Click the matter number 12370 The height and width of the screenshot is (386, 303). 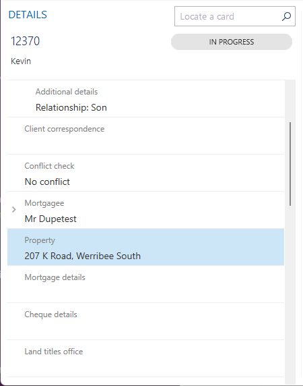point(25,41)
